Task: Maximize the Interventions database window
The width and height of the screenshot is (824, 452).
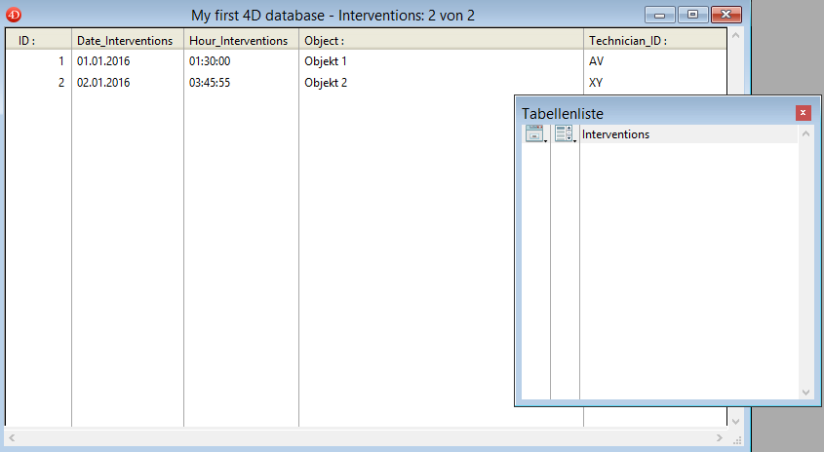Action: pos(692,16)
